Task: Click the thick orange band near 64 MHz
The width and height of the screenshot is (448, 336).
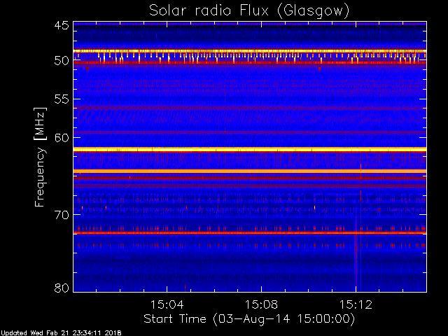Action: tap(250, 171)
